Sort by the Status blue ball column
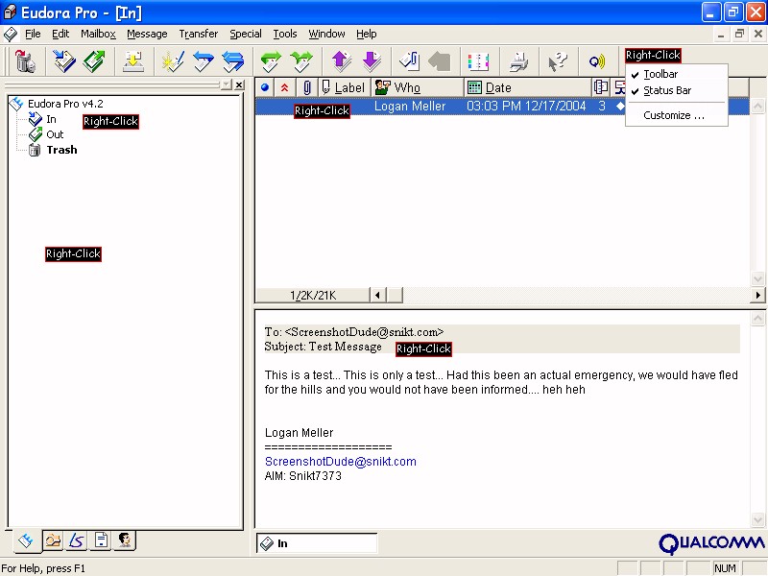The height and width of the screenshot is (576, 768). coord(265,87)
